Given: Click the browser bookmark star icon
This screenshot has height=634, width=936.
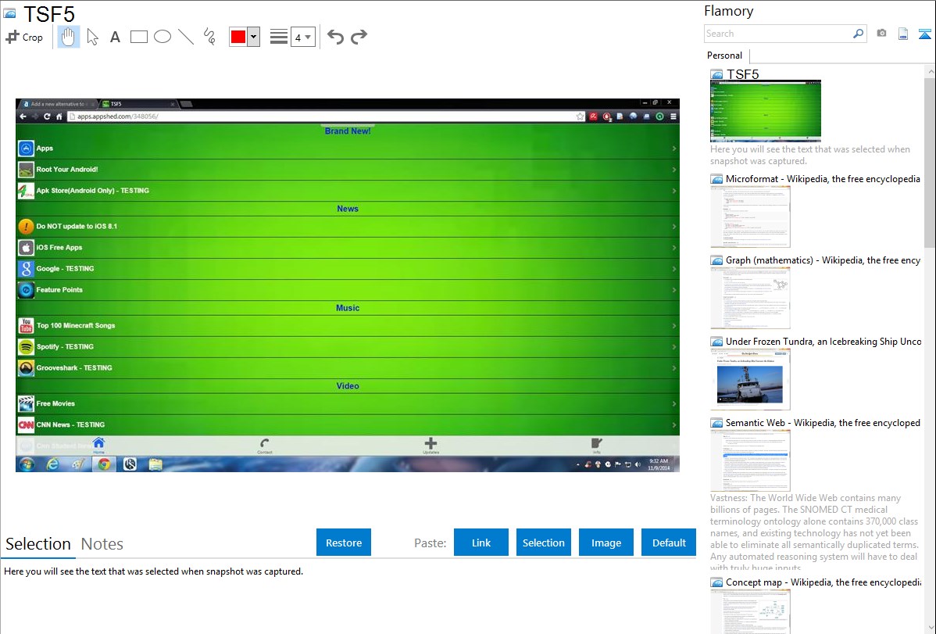Looking at the screenshot, I should click(580, 116).
